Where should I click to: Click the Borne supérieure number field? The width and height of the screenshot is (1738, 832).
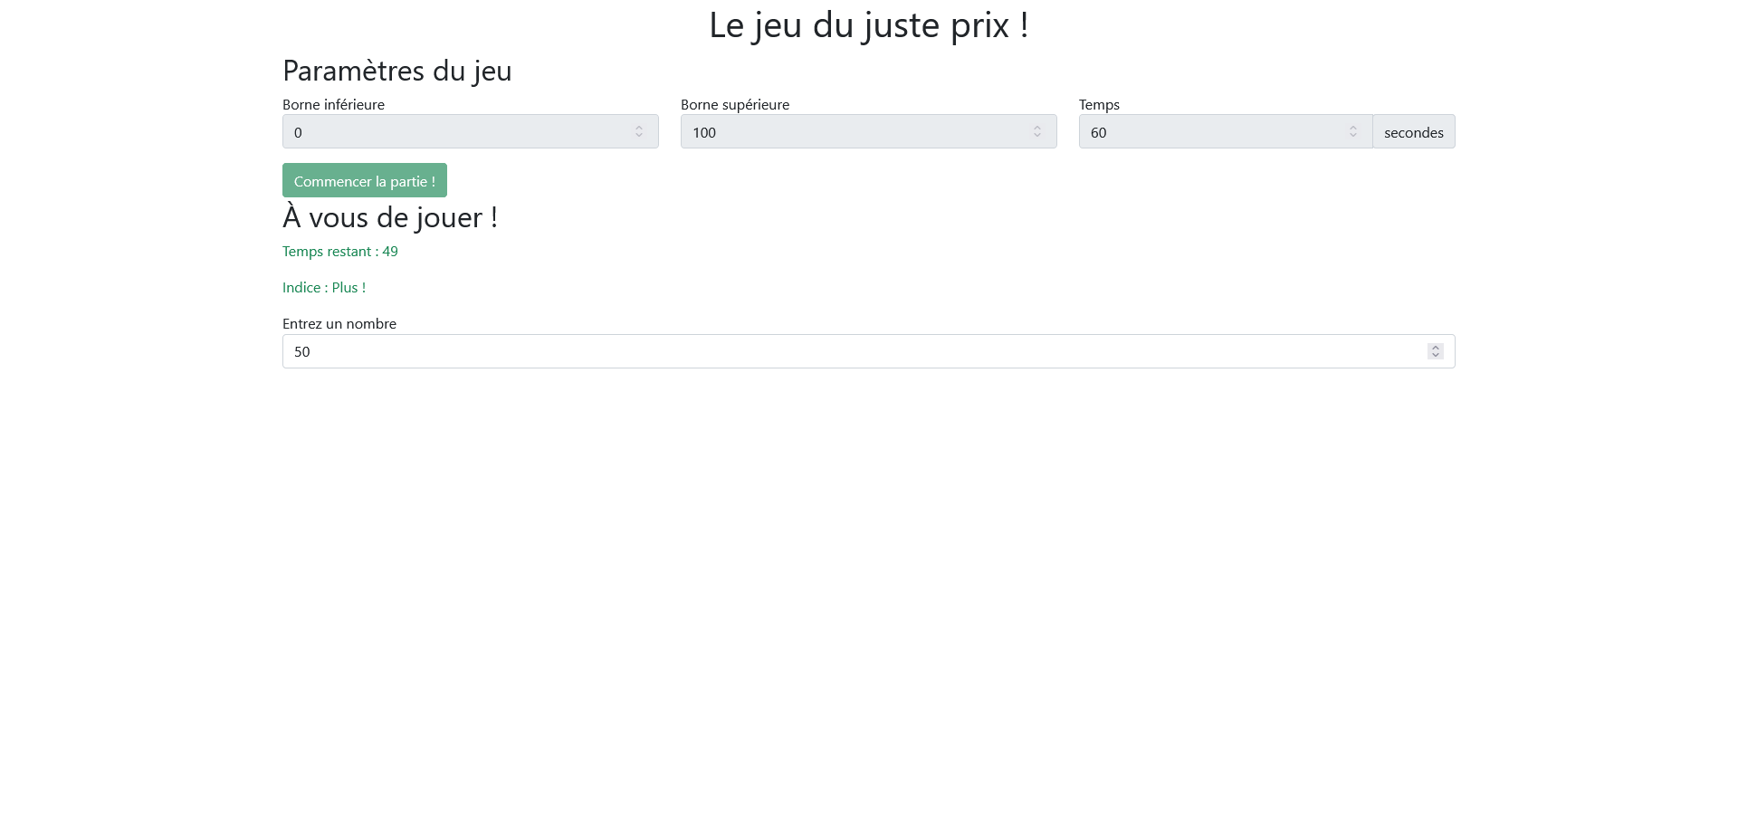(851, 132)
